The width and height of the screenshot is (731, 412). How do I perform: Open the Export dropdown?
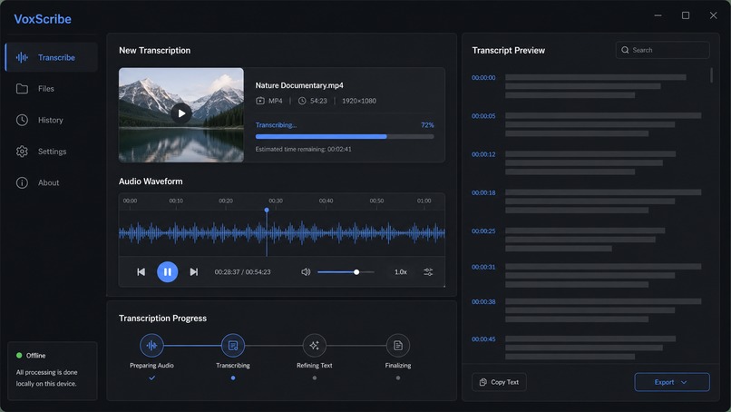tap(672, 382)
